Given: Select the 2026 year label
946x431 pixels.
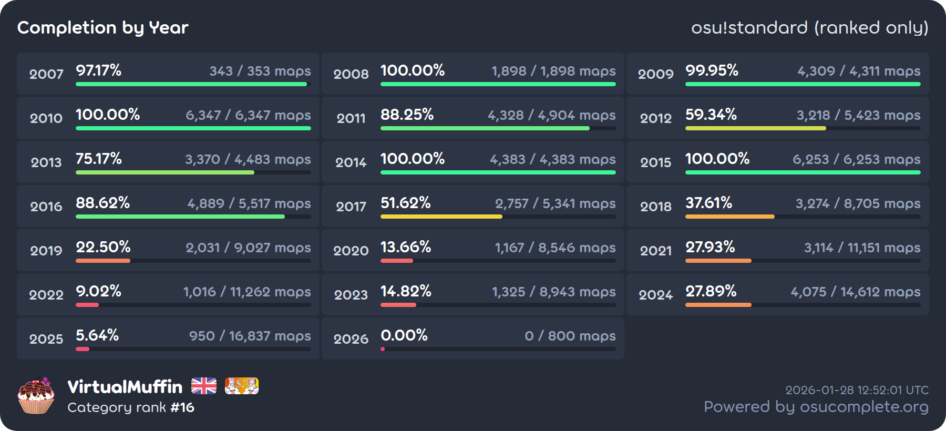Looking at the screenshot, I should pyautogui.click(x=351, y=339).
